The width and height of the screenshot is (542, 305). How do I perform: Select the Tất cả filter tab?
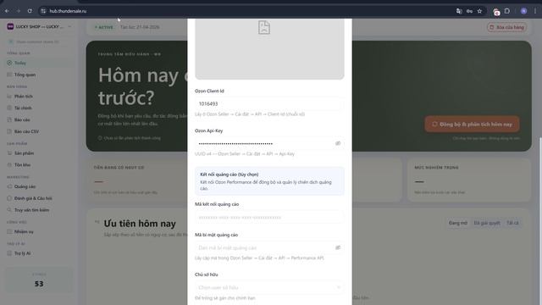(512, 223)
